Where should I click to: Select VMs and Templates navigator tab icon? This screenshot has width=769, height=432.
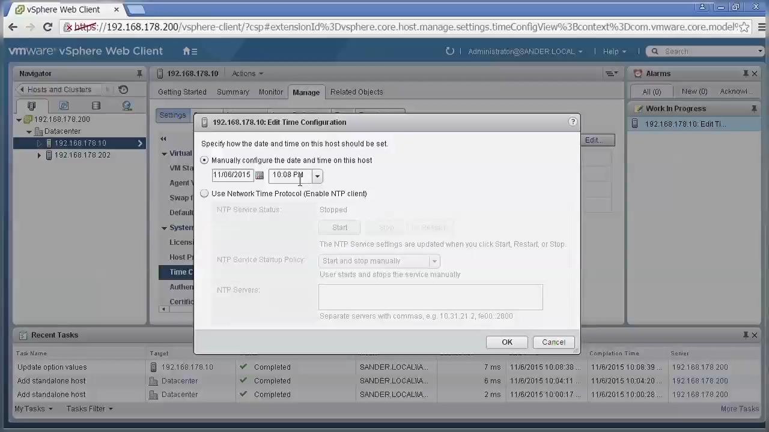64,106
